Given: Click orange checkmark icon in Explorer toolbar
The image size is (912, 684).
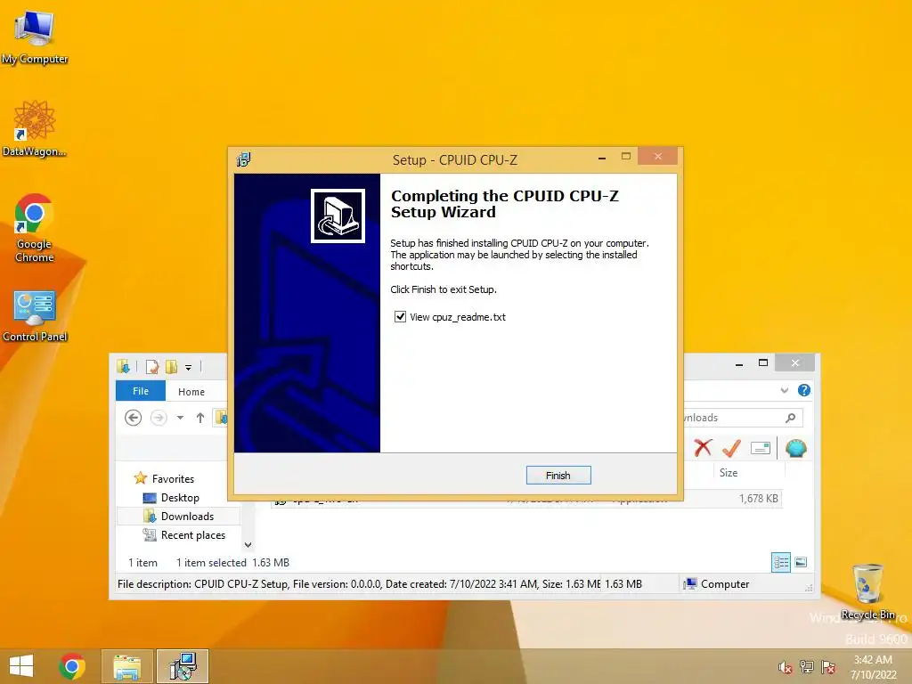Looking at the screenshot, I should point(731,448).
